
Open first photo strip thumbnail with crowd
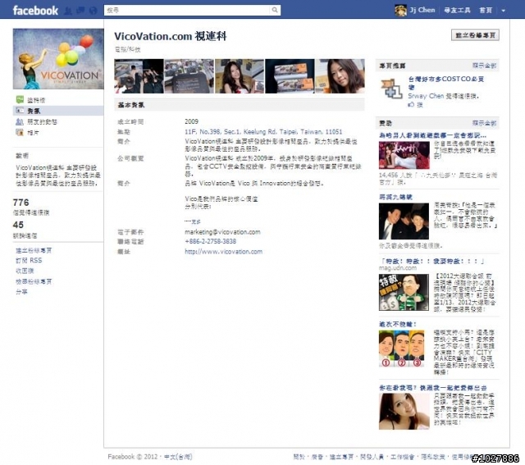[x=139, y=76]
